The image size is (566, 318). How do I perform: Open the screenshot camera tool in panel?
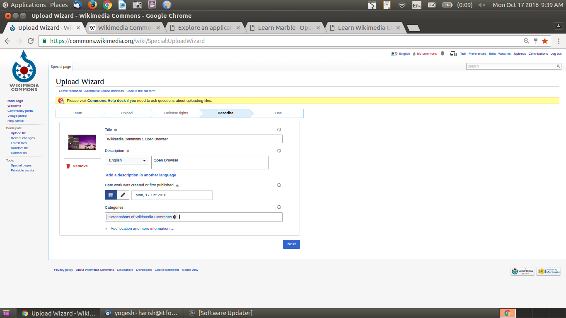[x=137, y=5]
